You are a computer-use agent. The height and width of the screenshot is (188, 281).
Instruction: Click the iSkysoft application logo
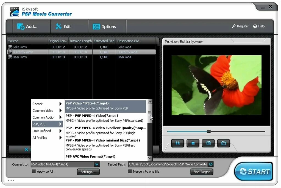coord(15,12)
